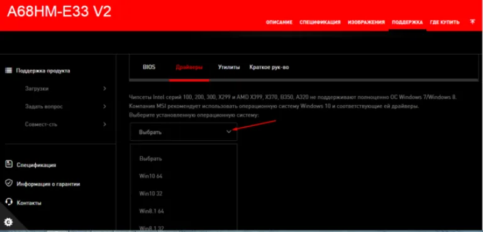Open the Спецификация link in the sidebar
This screenshot has width=483, height=232.
36,165
